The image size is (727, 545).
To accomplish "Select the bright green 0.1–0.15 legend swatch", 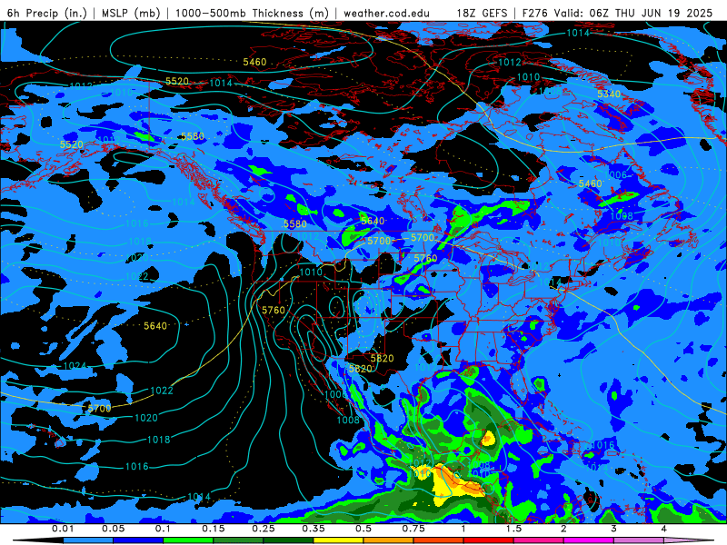I will [x=188, y=540].
